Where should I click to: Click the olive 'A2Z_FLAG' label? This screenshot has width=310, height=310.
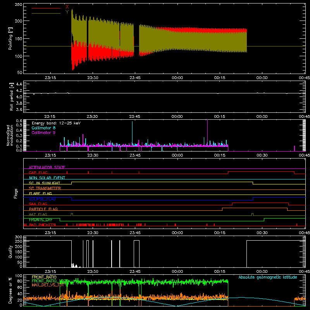click(x=38, y=214)
